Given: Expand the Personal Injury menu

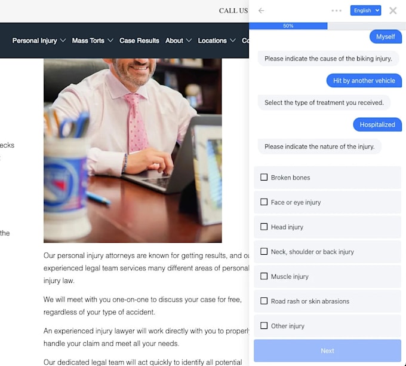Looking at the screenshot, I should point(39,41).
